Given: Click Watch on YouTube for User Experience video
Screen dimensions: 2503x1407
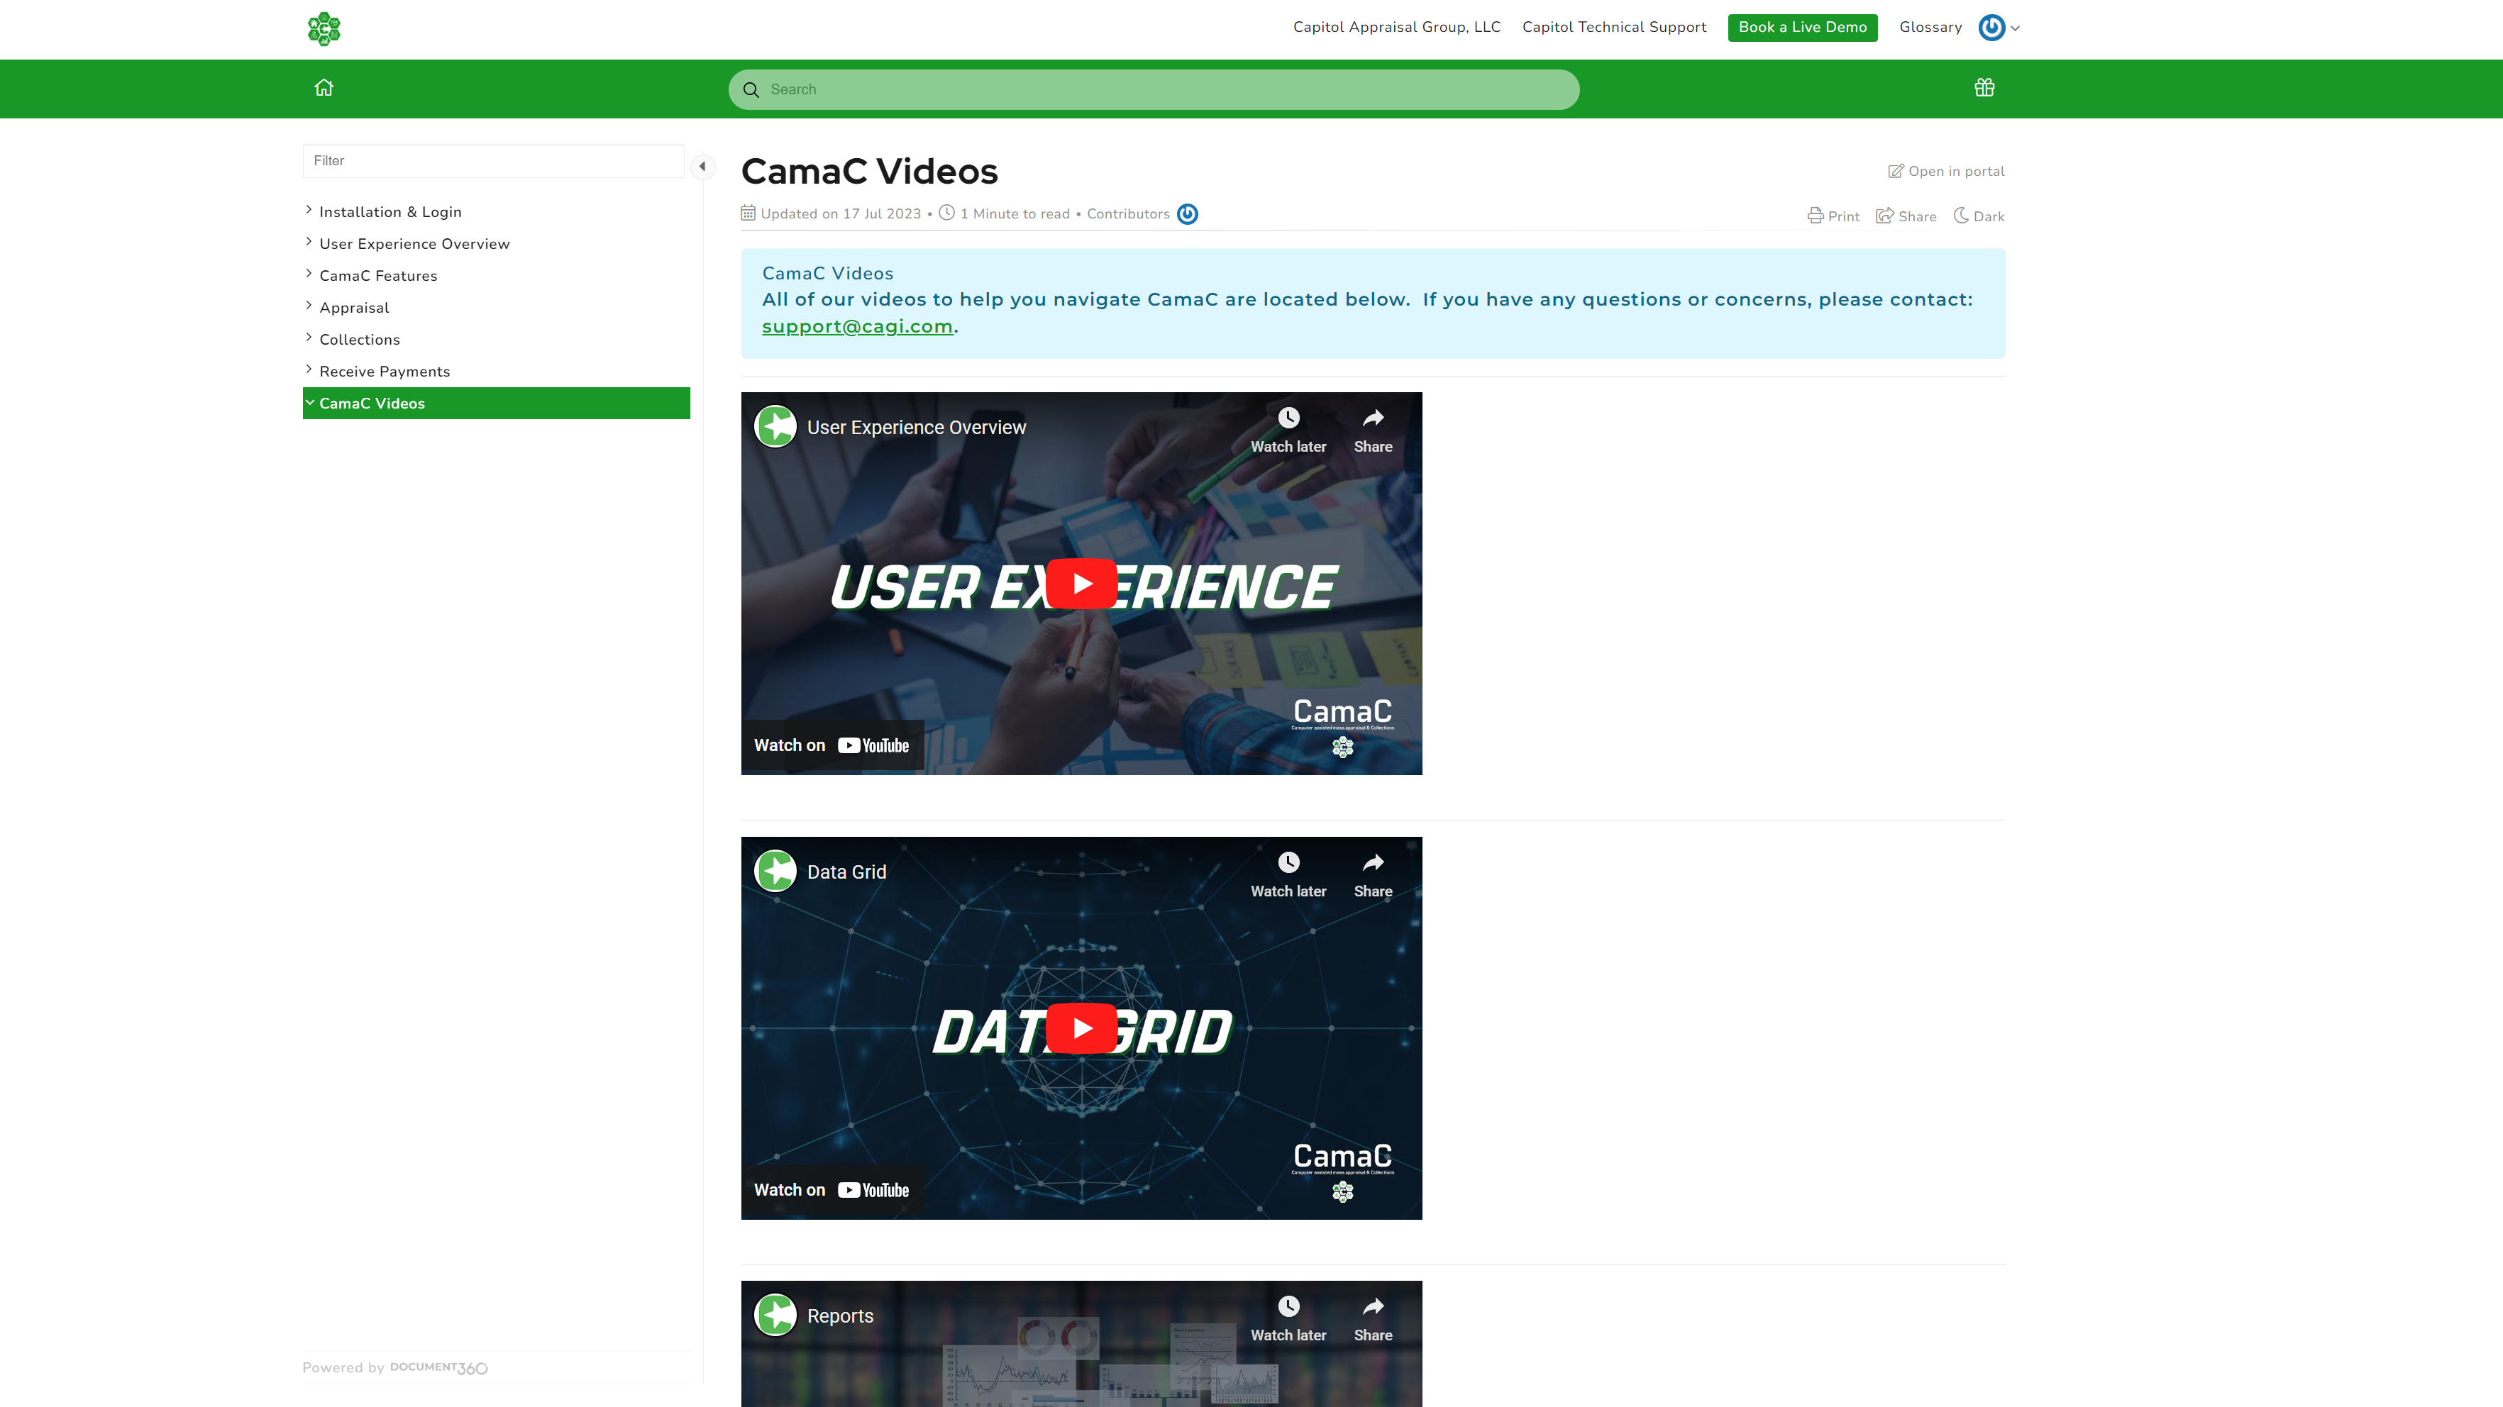Looking at the screenshot, I should tap(831, 746).
